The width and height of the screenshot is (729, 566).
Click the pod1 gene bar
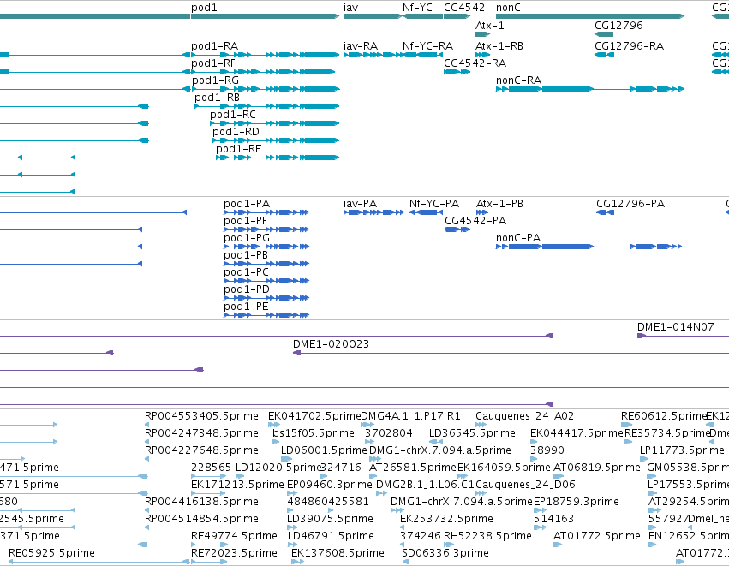tap(265, 16)
